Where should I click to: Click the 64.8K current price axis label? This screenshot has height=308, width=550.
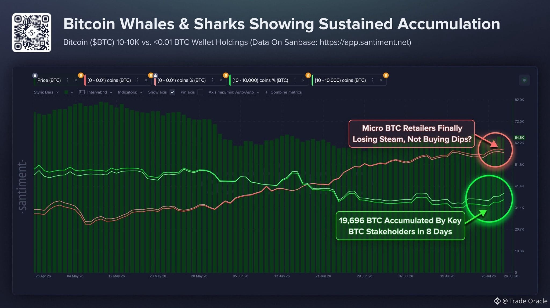(x=519, y=137)
